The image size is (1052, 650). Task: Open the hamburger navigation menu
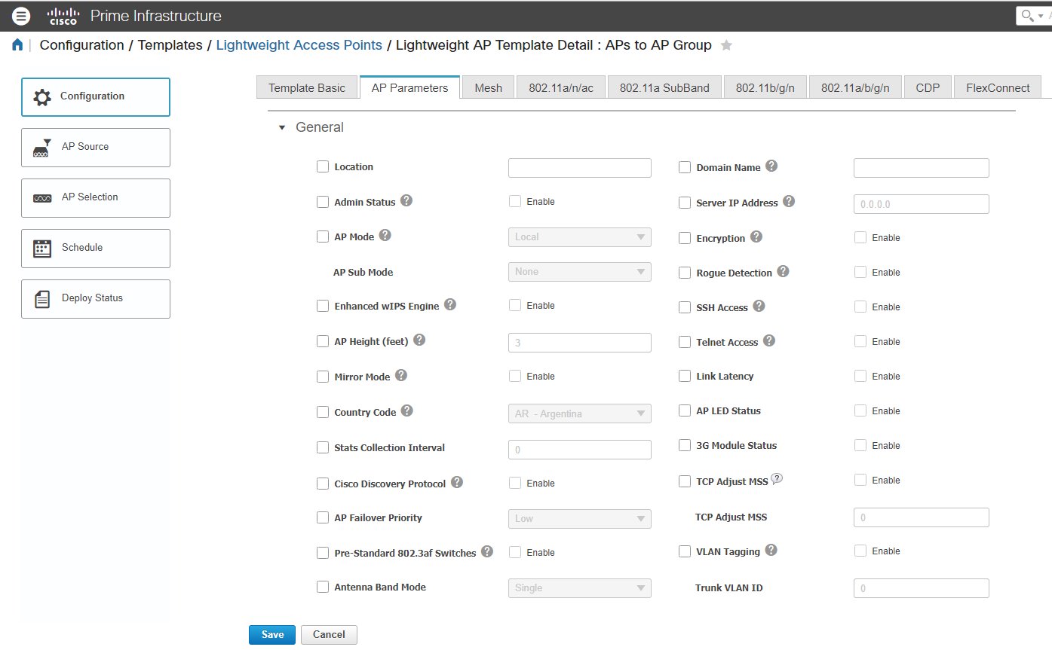21,16
